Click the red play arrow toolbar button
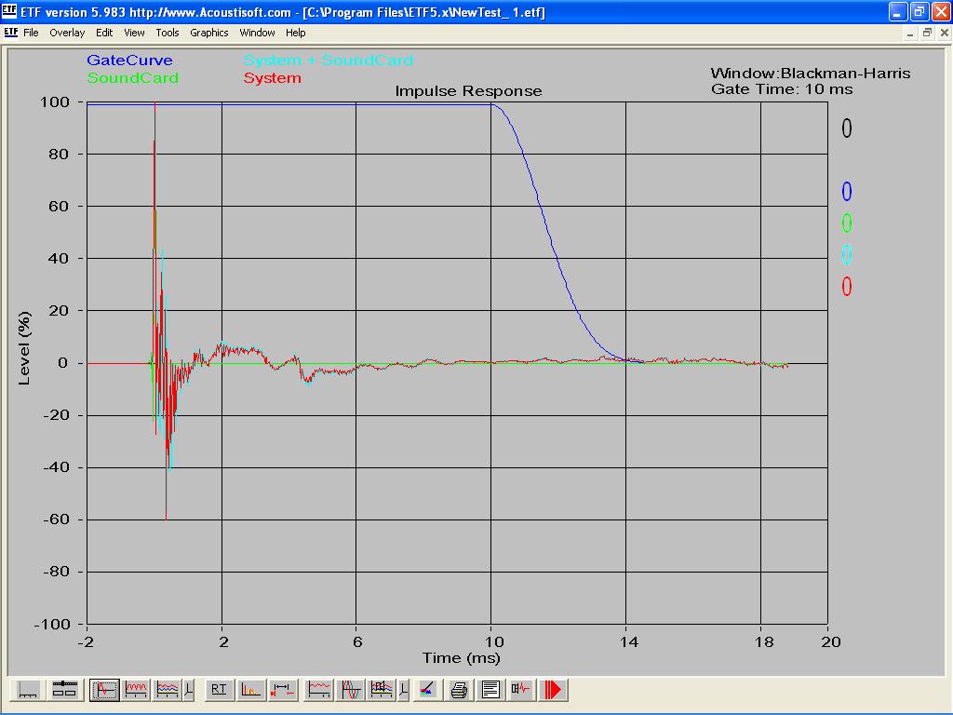Image resolution: width=953 pixels, height=715 pixels. 554,690
